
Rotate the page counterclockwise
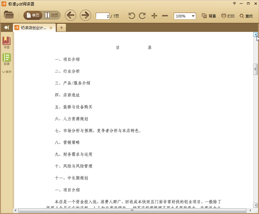coord(132,16)
